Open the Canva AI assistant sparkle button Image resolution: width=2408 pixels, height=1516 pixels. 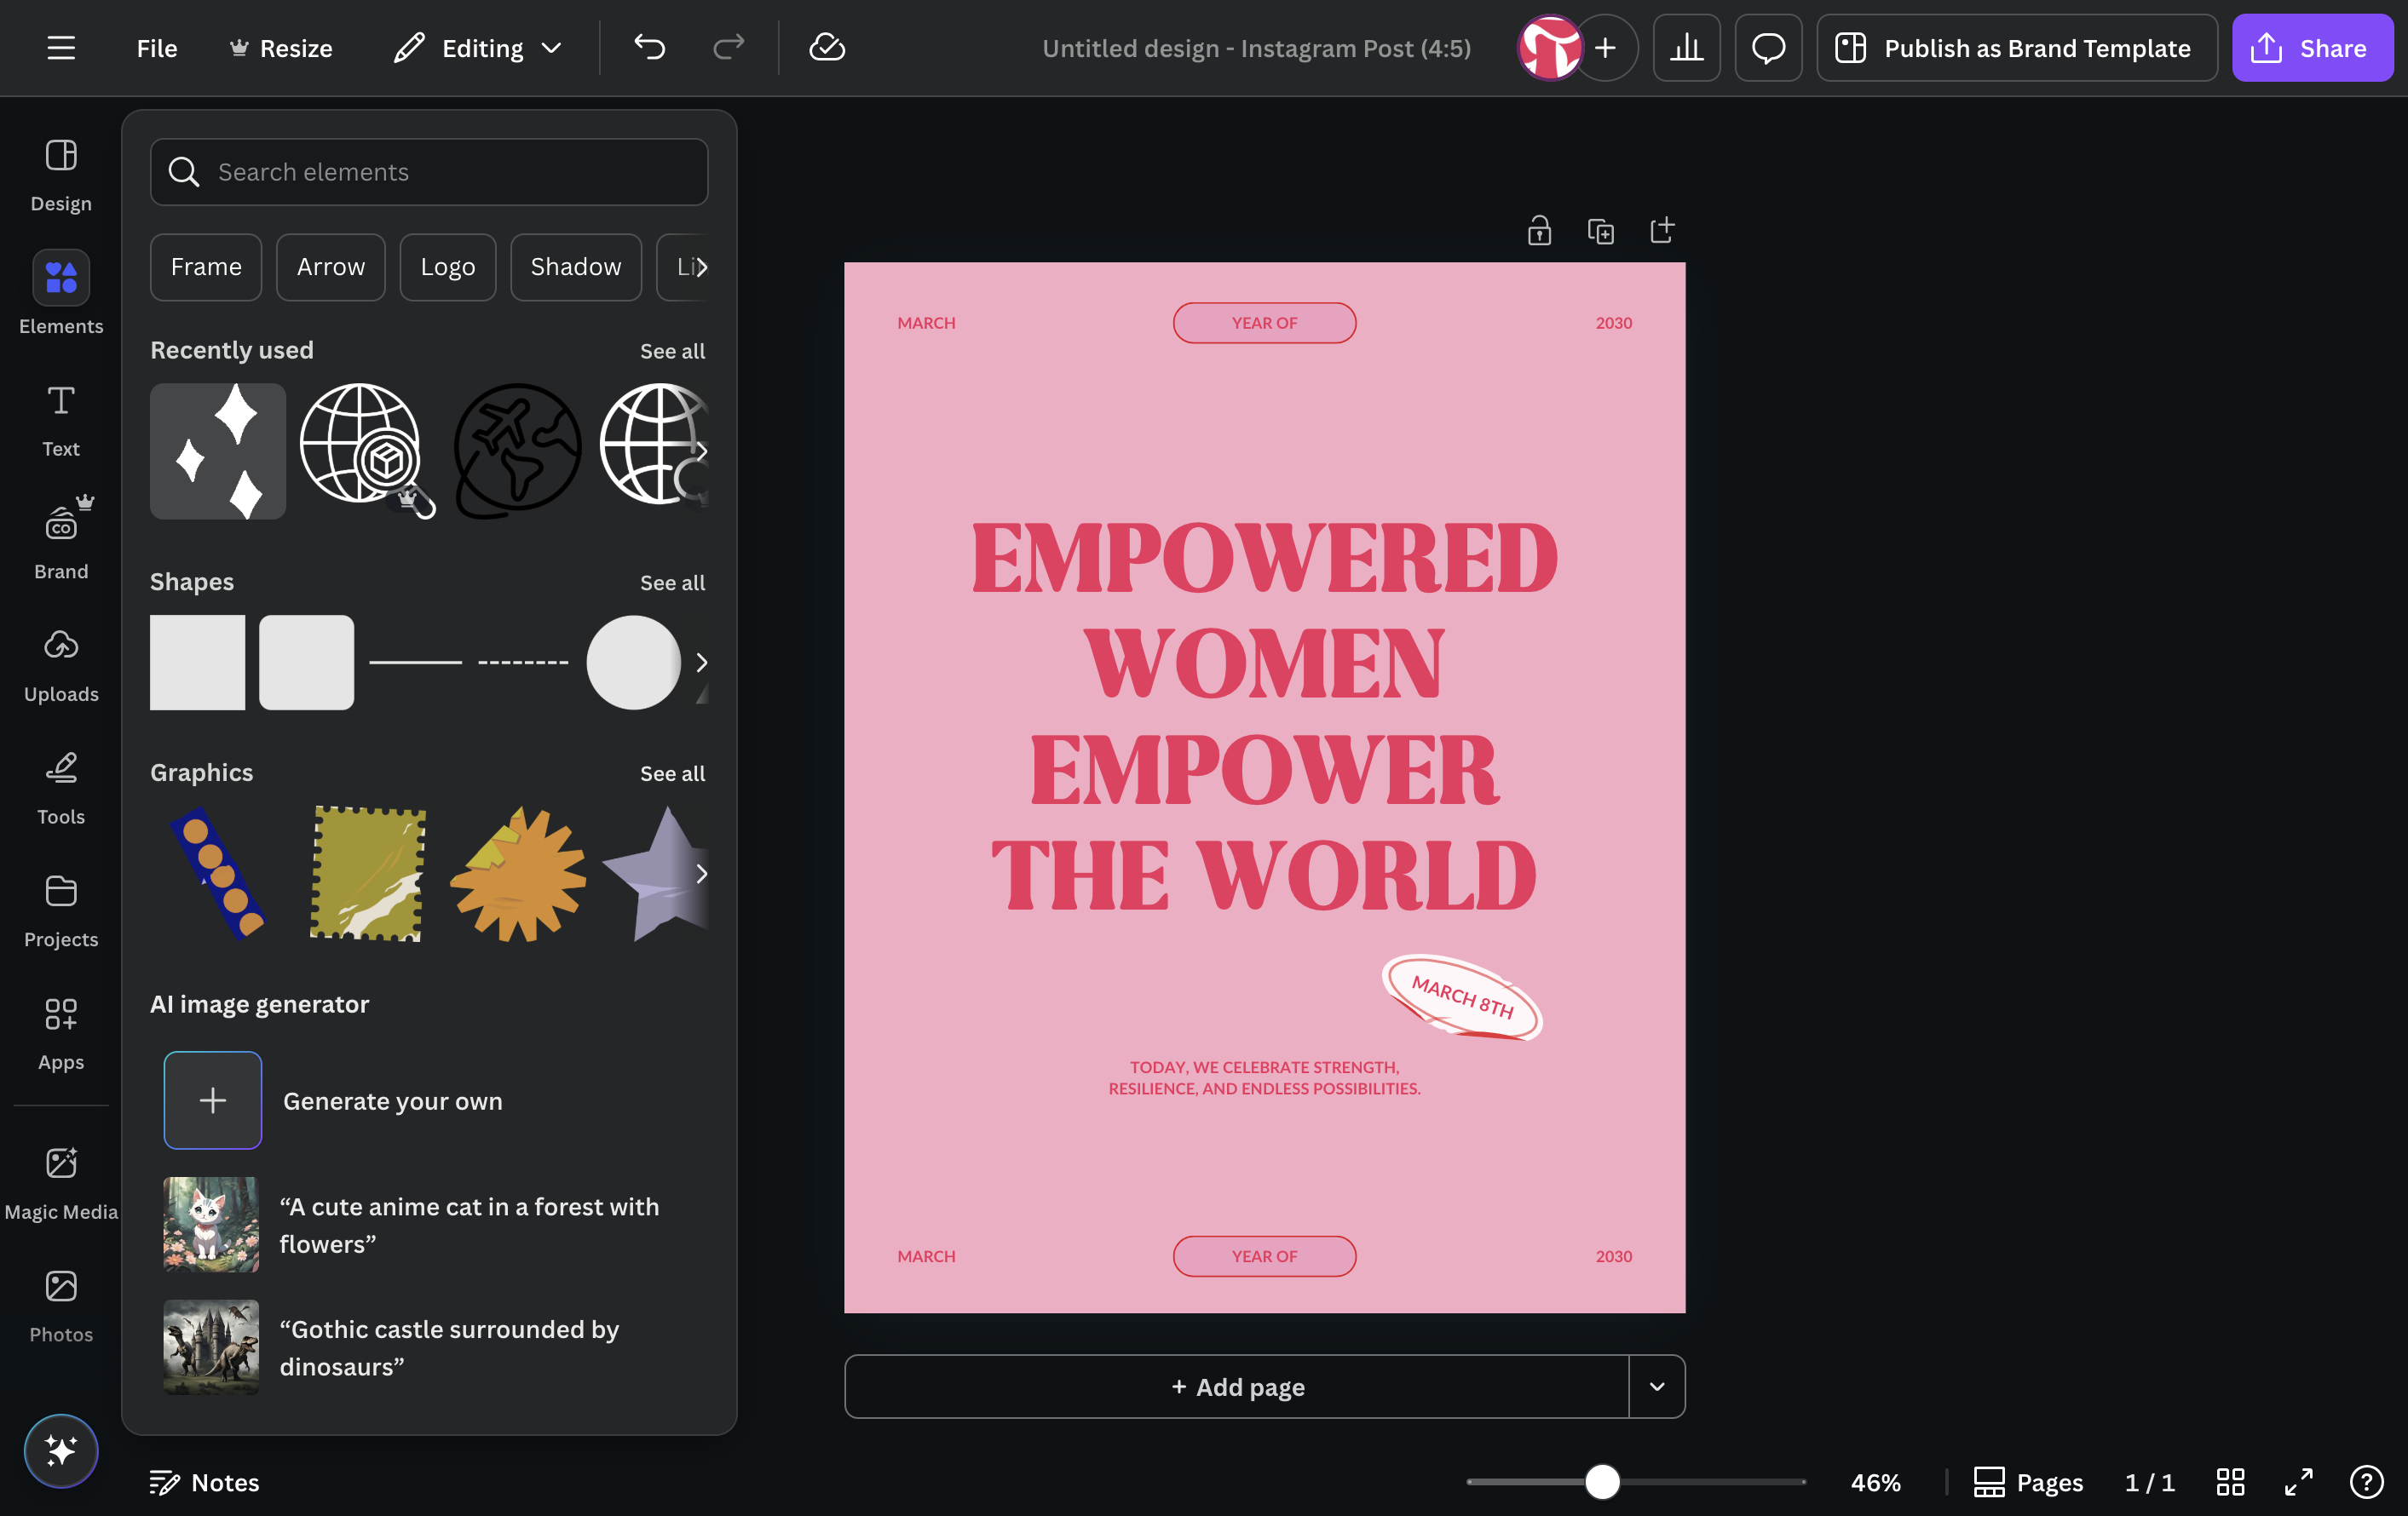click(61, 1451)
